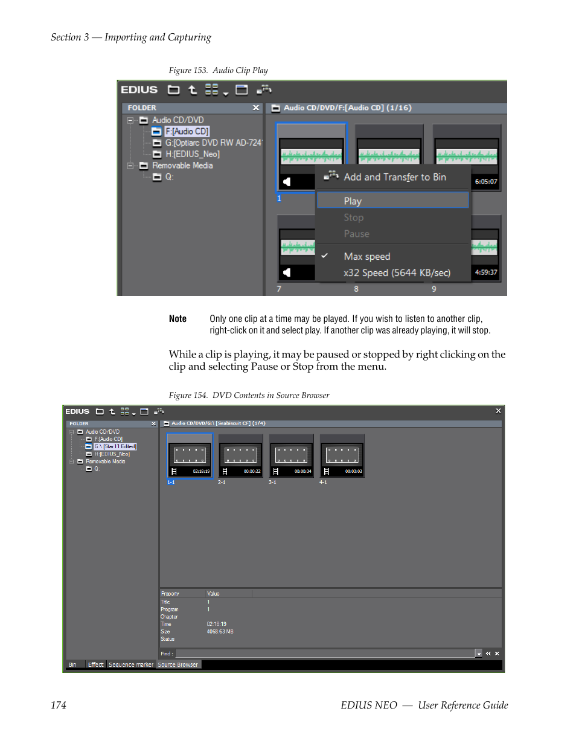Screen dimensions: 576x746
Task: Click the folder icon in the lower EDIUS toolbar
Action: click(100, 412)
